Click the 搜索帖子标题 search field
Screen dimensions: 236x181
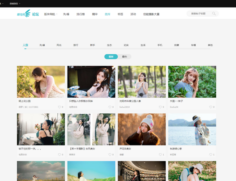199,14
